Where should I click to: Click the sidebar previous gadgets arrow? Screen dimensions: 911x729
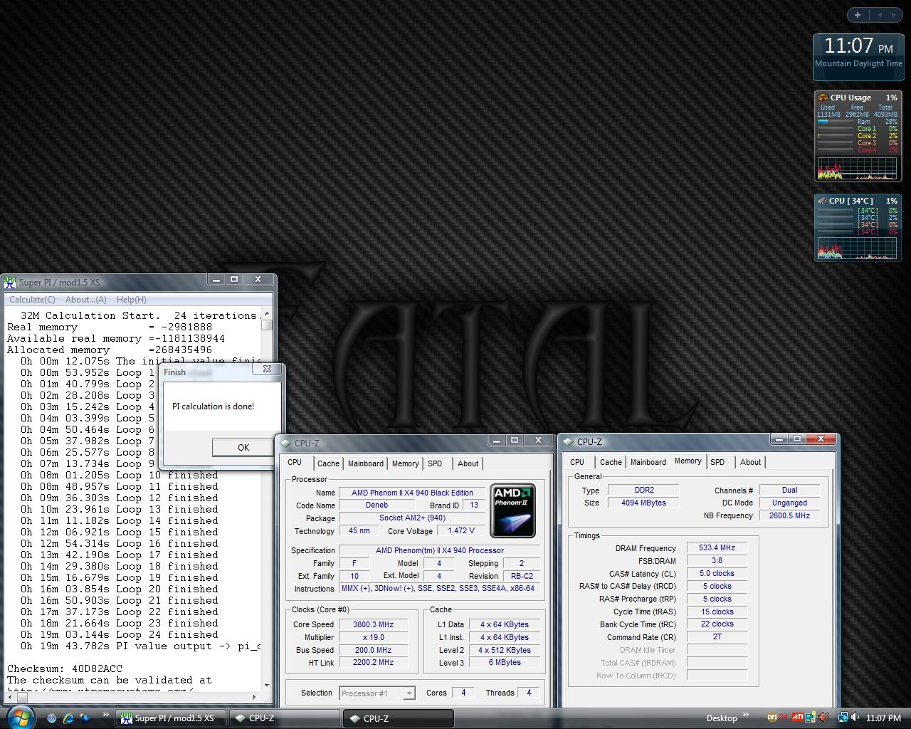pyautogui.click(x=879, y=15)
